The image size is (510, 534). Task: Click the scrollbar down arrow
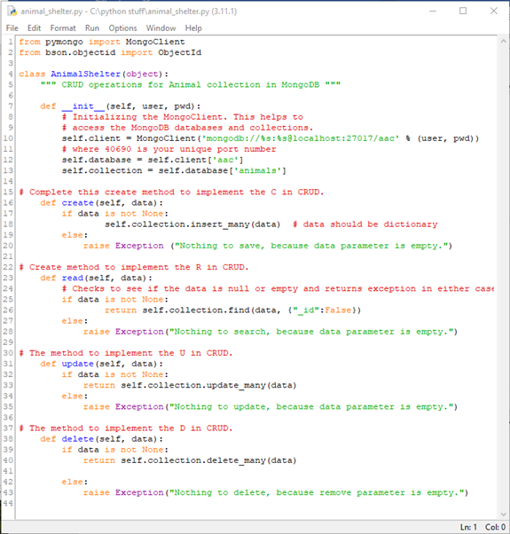[504, 514]
